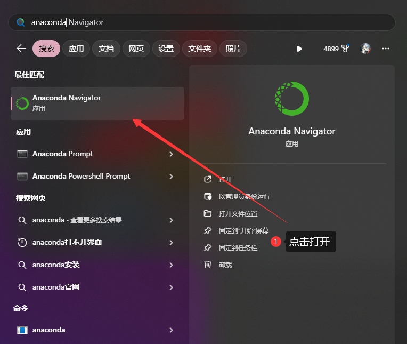This screenshot has height=344, width=407.
Task: Click the run-as-administrator shield icon
Action: pos(208,196)
